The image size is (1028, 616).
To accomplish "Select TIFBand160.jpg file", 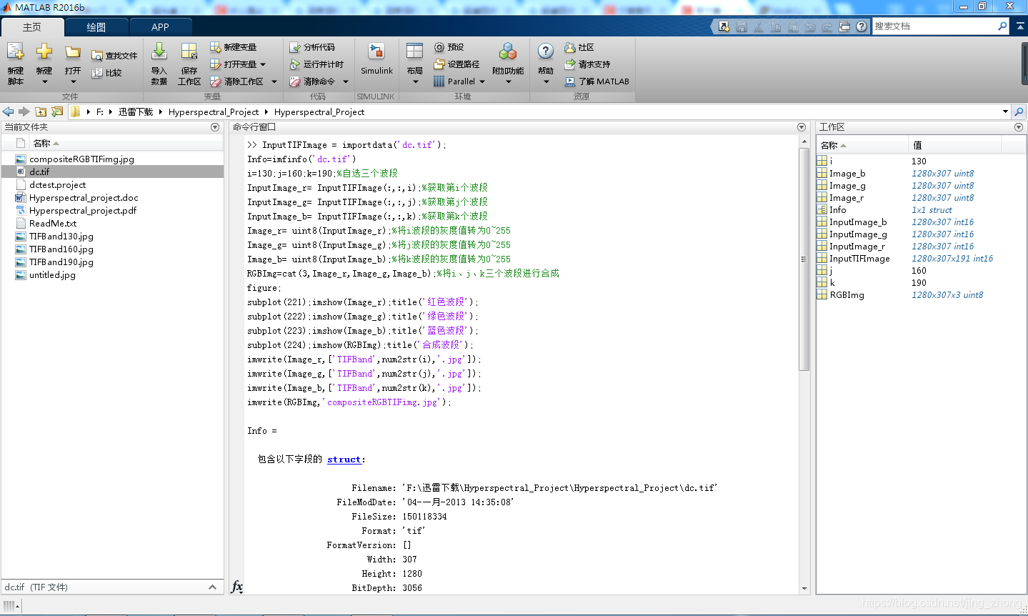I will click(x=61, y=249).
